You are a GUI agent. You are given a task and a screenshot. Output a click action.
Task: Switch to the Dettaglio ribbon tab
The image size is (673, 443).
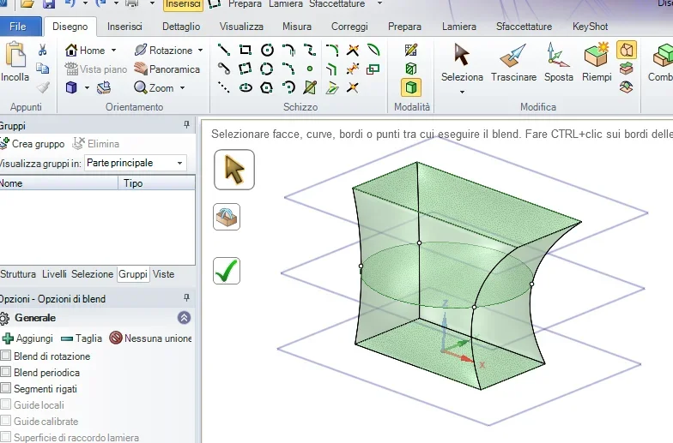tap(181, 27)
